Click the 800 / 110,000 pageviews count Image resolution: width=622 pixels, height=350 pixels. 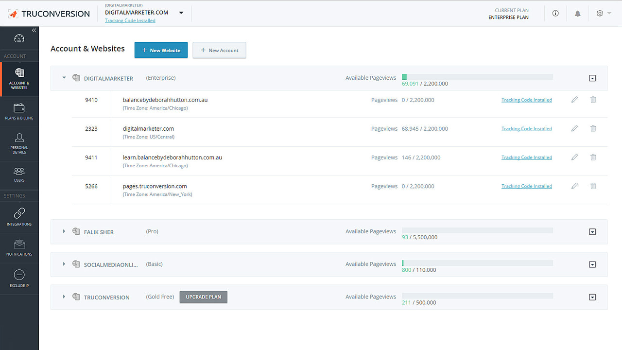coord(419,270)
